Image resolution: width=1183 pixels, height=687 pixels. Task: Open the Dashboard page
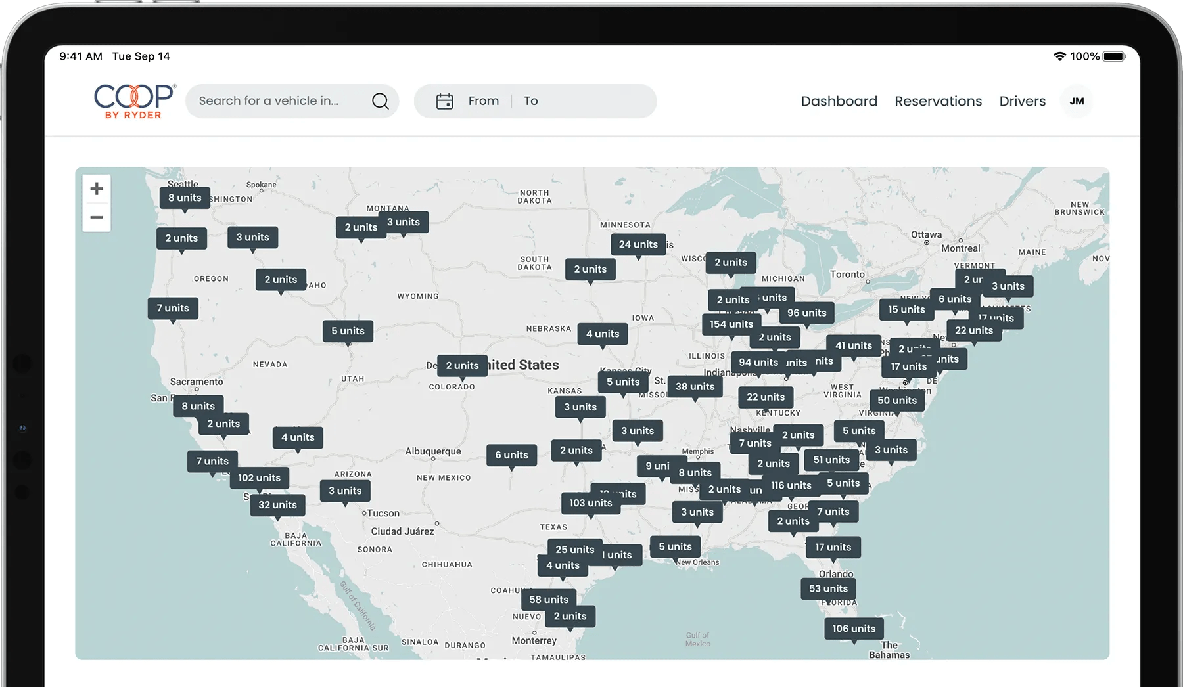click(839, 101)
